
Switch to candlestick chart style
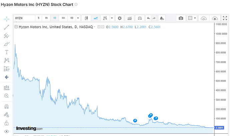click(86, 18)
